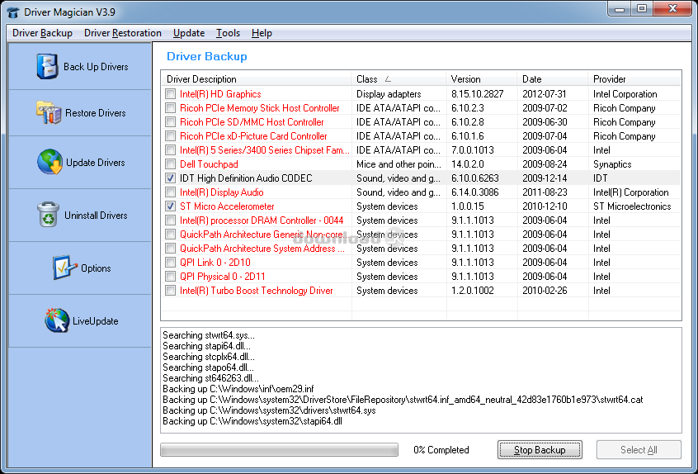Click version 1.2.0.1002 cell
The width and height of the screenshot is (698, 474).
point(472,291)
